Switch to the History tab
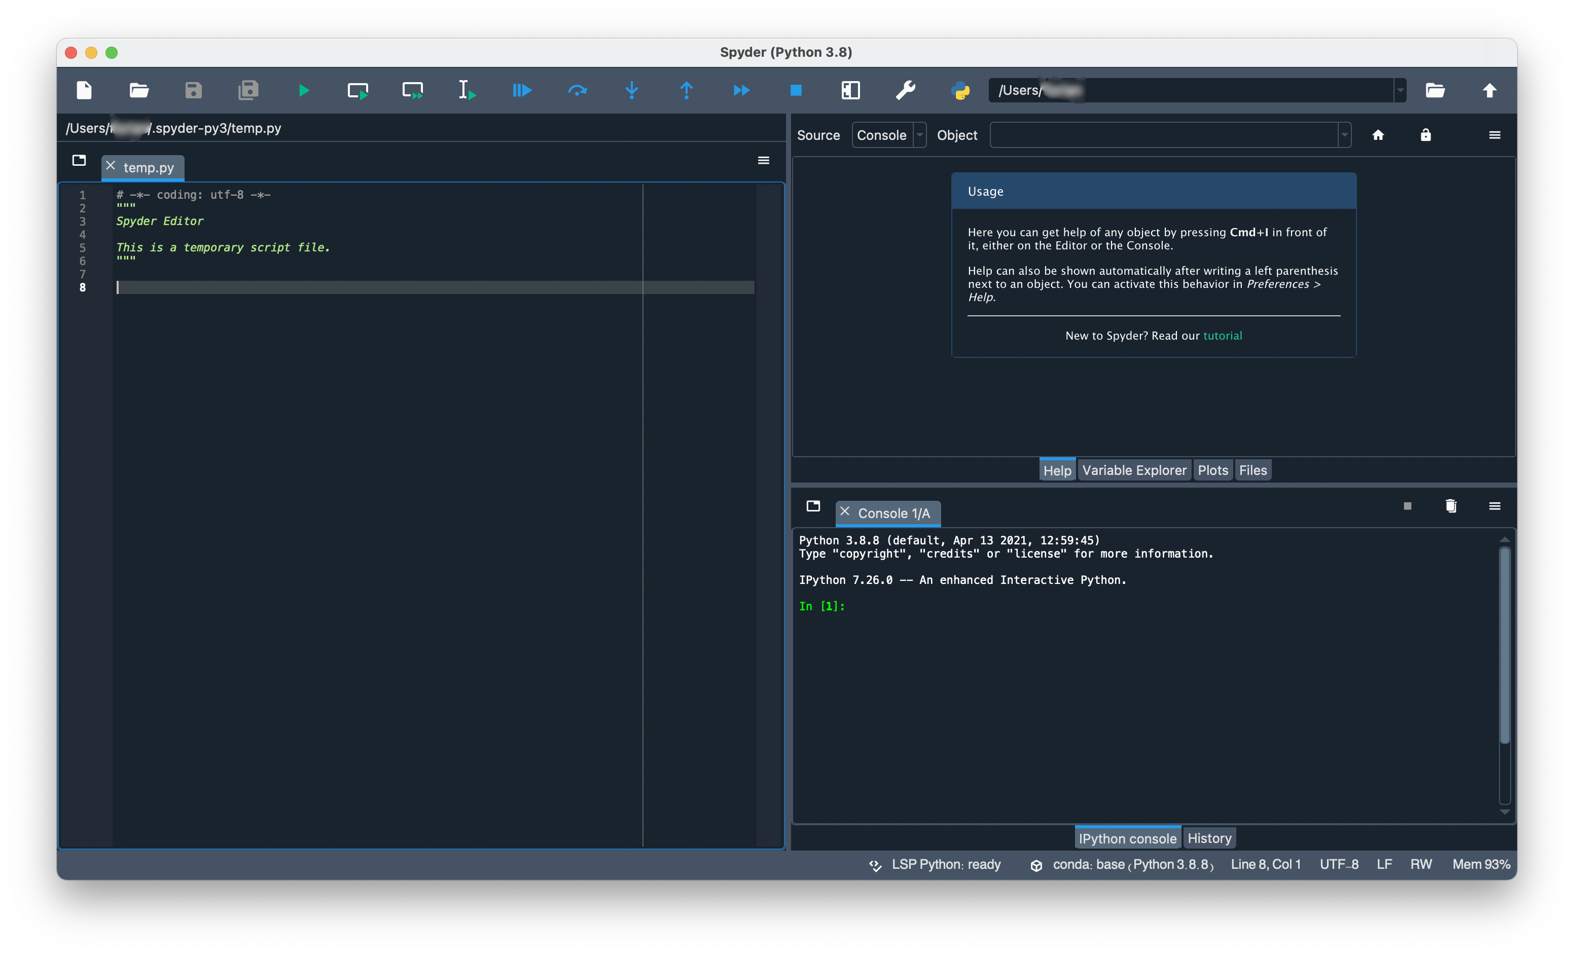The width and height of the screenshot is (1574, 955). [1208, 837]
